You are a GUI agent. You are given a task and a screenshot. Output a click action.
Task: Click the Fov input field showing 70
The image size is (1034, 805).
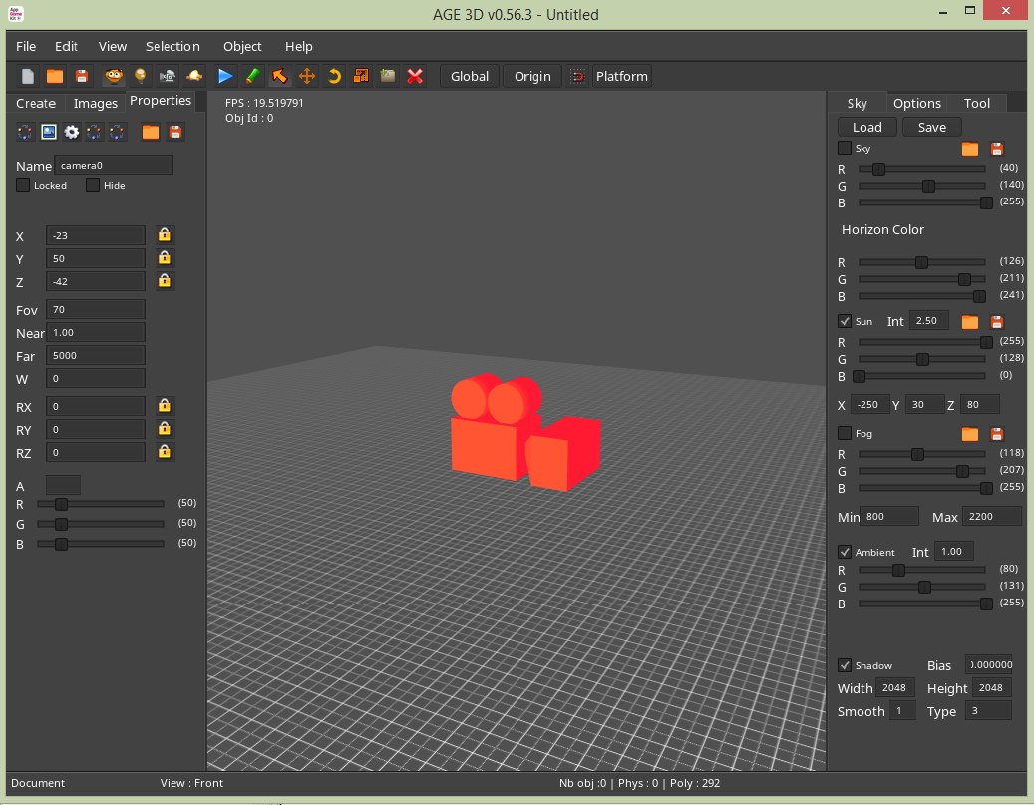(96, 309)
